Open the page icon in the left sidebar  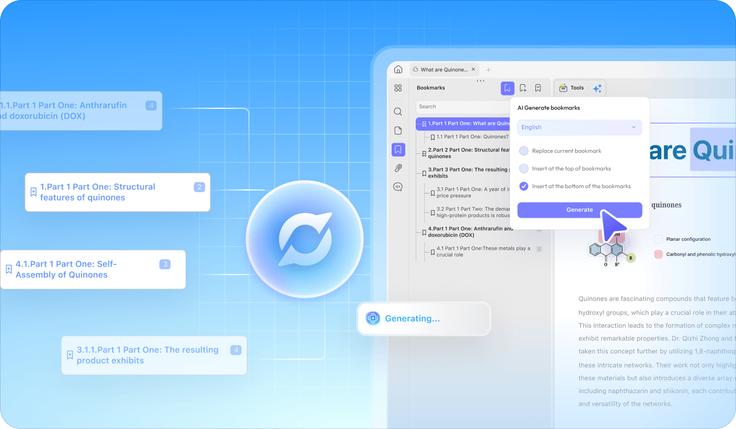[398, 130]
